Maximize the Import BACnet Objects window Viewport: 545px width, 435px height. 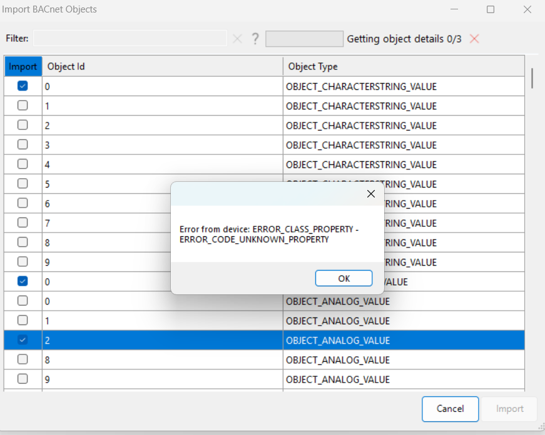[x=491, y=9]
